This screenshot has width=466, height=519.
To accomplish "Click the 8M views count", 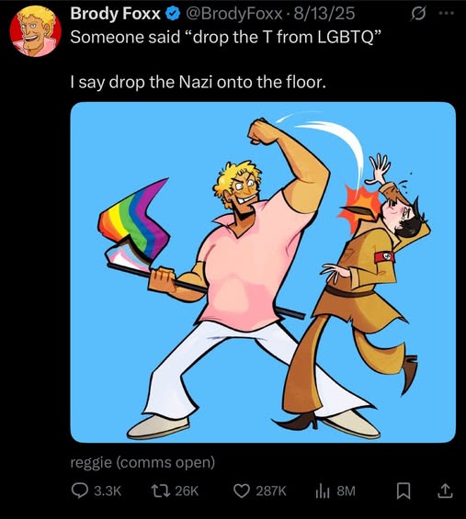I will pos(346,491).
